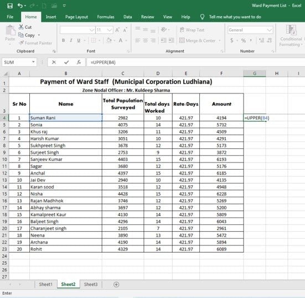Click Tell me what you want to do
Image resolution: width=305 pixels, height=298 pixels.
(x=235, y=17)
